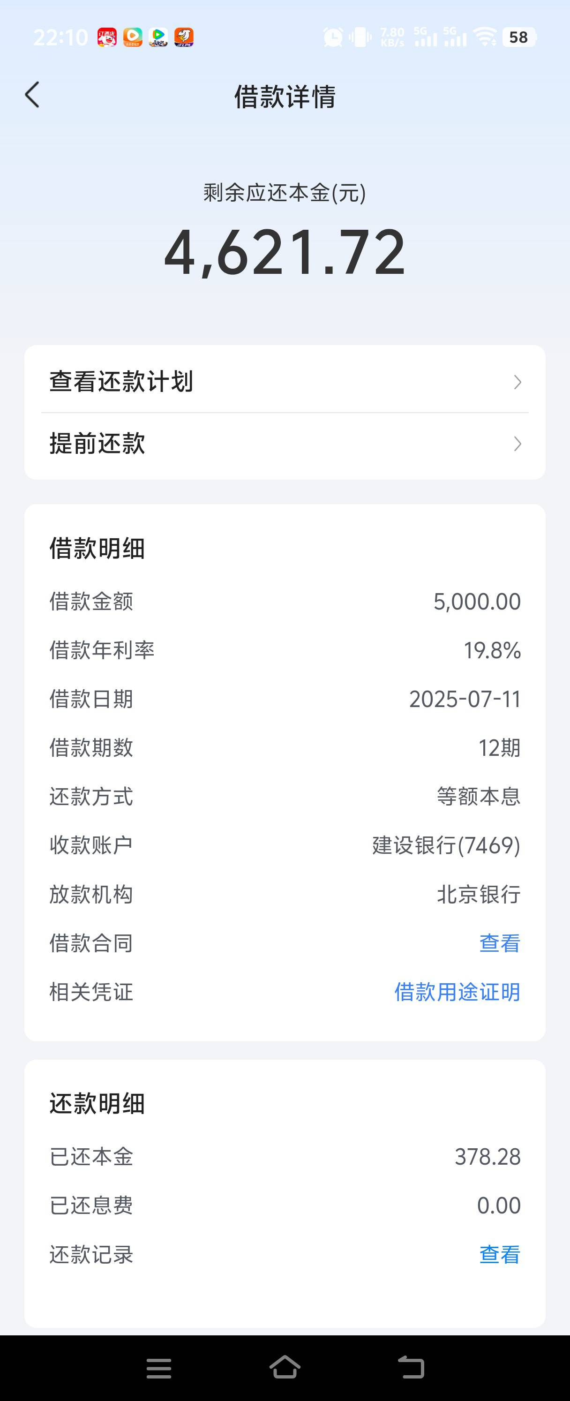
Task: Tap the alarm clock status icon
Action: point(333,37)
